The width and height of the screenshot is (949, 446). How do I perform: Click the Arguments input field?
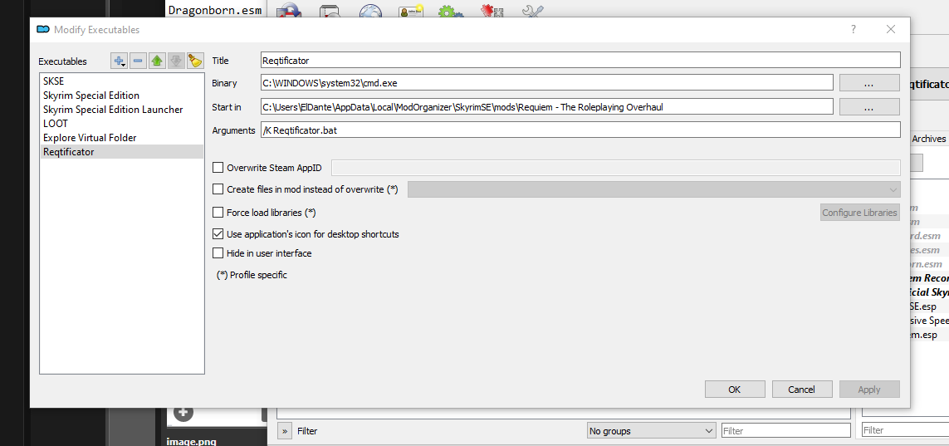coord(580,130)
